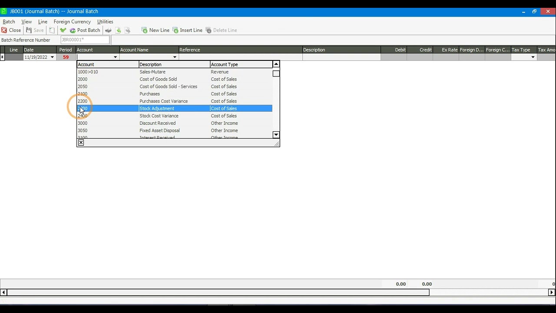Image resolution: width=556 pixels, height=313 pixels.
Task: Click the lookup list resize grip icon
Action: pyautogui.click(x=277, y=143)
